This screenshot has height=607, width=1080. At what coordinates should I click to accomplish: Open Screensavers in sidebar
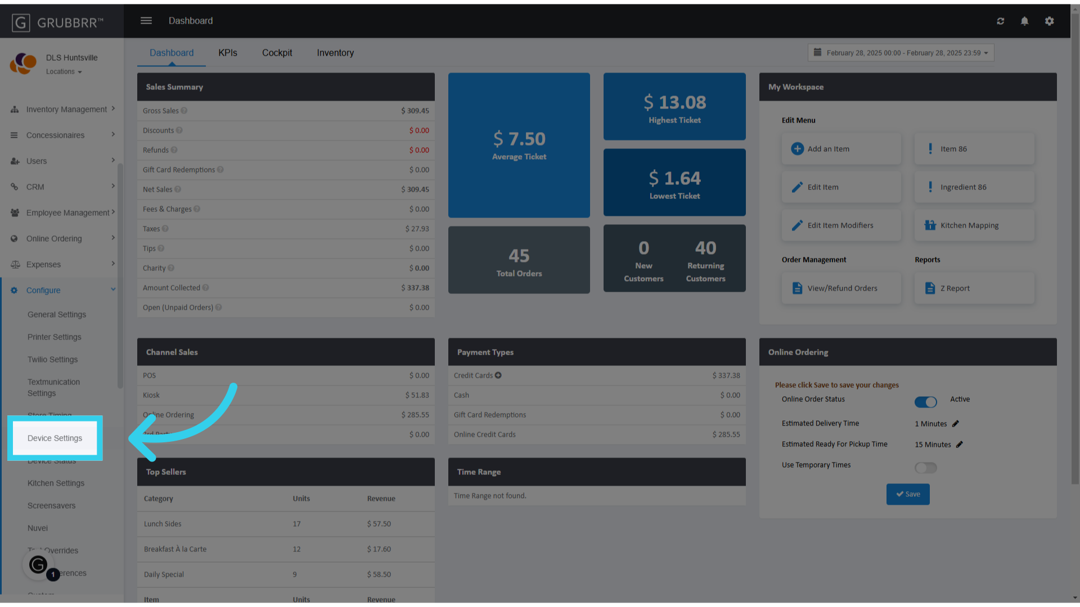point(51,506)
